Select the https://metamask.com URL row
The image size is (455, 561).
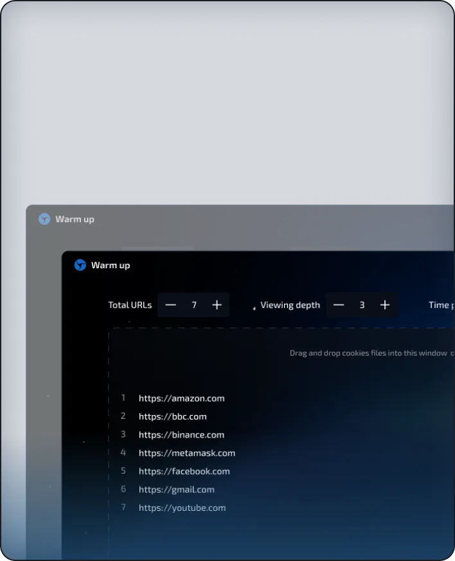click(187, 453)
